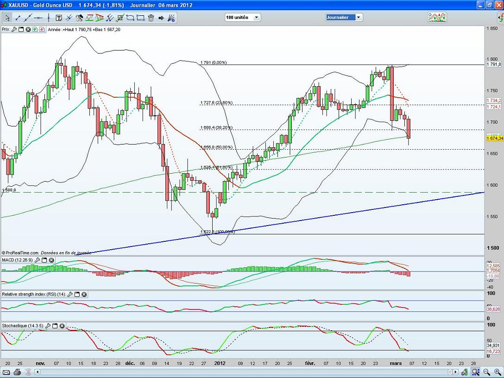Click the Prix panel label
The height and width of the screenshot is (378, 504).
tap(6, 29)
